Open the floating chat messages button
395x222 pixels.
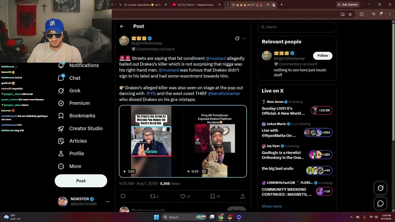(380, 203)
